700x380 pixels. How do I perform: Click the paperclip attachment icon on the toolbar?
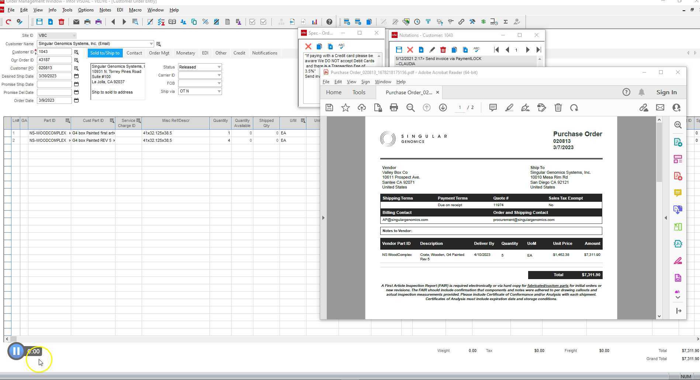(x=461, y=22)
